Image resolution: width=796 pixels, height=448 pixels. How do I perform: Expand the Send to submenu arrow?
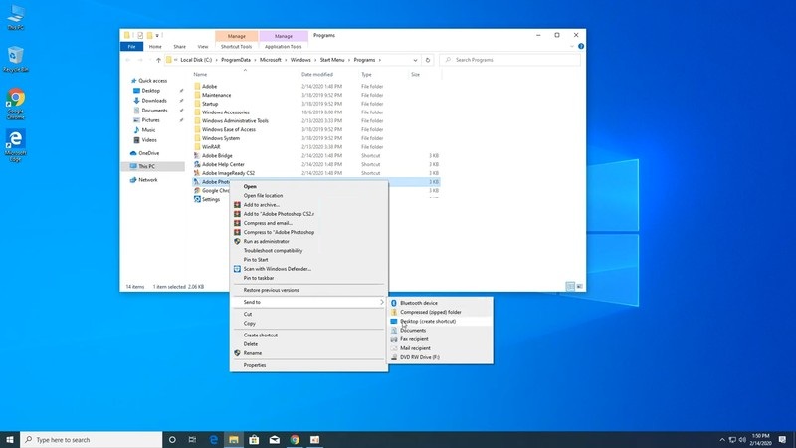click(x=381, y=302)
